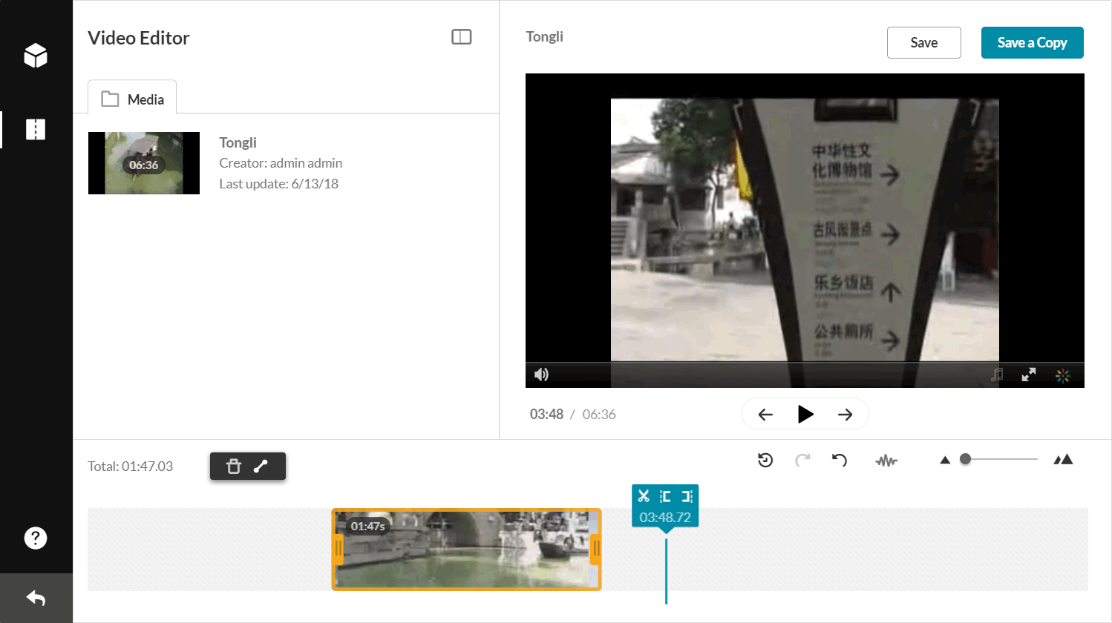Toggle fullscreen in the video player

point(1028,375)
